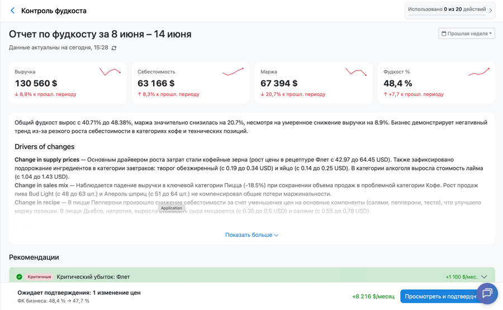Screen dimensions: 503x310
Task: Click the actions usage progress bar
Action: pos(447,15)
